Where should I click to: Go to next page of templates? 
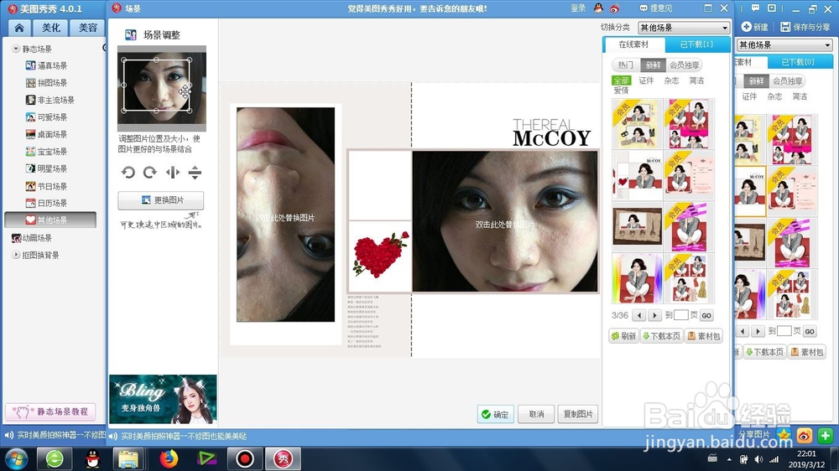pos(654,315)
